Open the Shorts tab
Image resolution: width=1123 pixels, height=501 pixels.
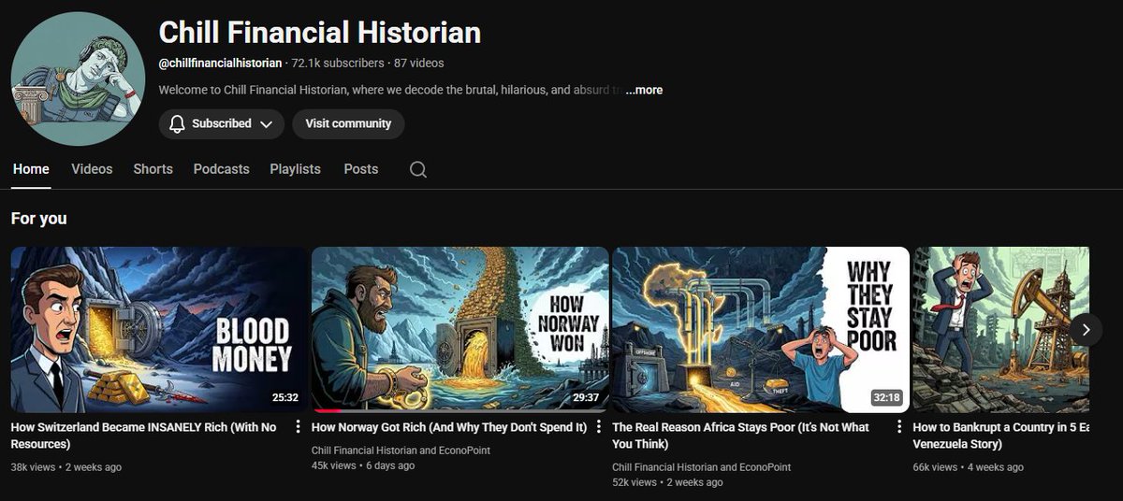coord(153,169)
